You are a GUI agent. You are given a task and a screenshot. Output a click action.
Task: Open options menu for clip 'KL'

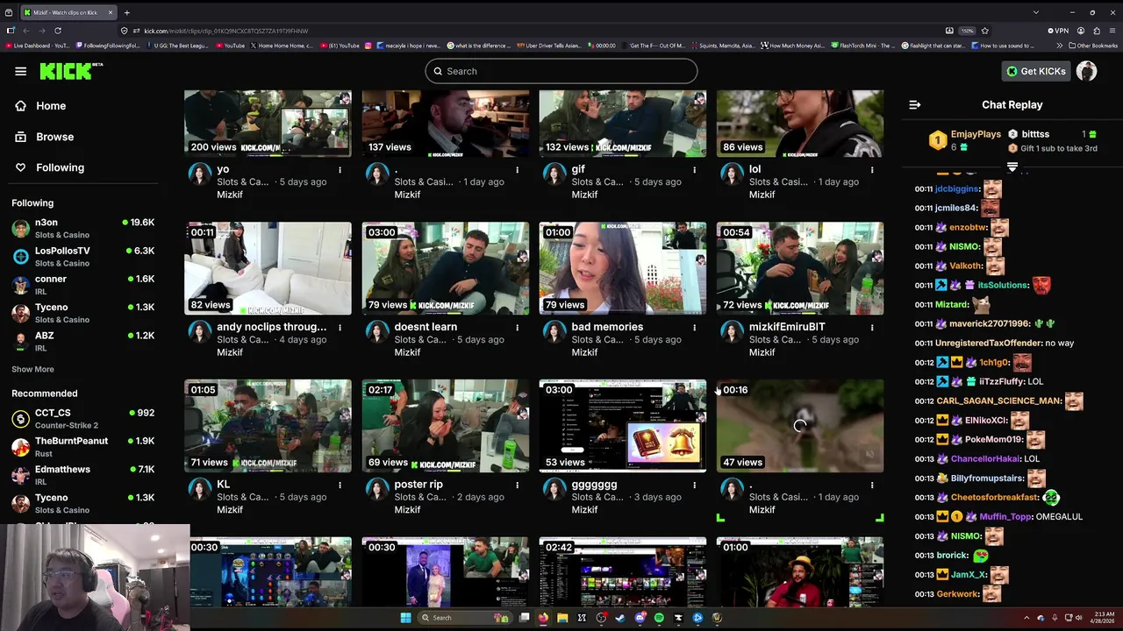click(x=340, y=485)
